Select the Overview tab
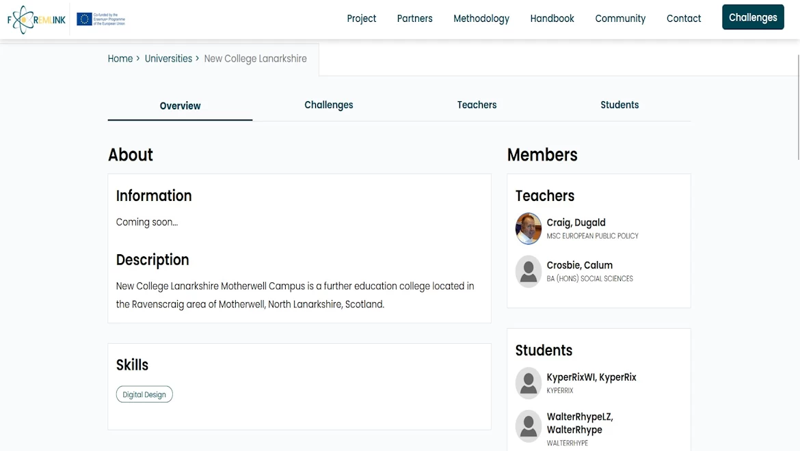This screenshot has width=800, height=451. click(180, 105)
